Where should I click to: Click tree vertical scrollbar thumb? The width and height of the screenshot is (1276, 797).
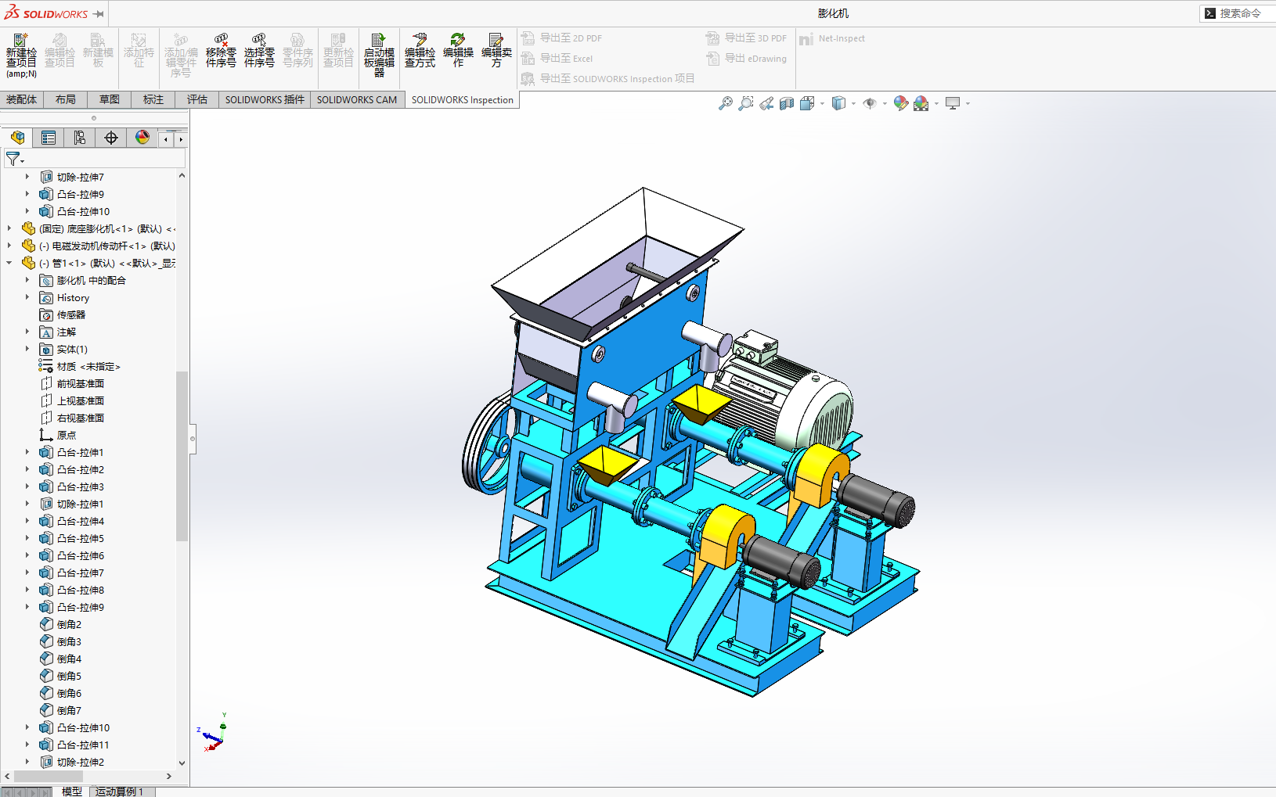pyautogui.click(x=182, y=456)
